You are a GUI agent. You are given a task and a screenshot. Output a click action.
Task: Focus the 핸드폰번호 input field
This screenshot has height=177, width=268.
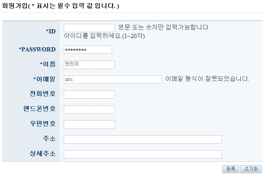pyautogui.click(x=89, y=109)
